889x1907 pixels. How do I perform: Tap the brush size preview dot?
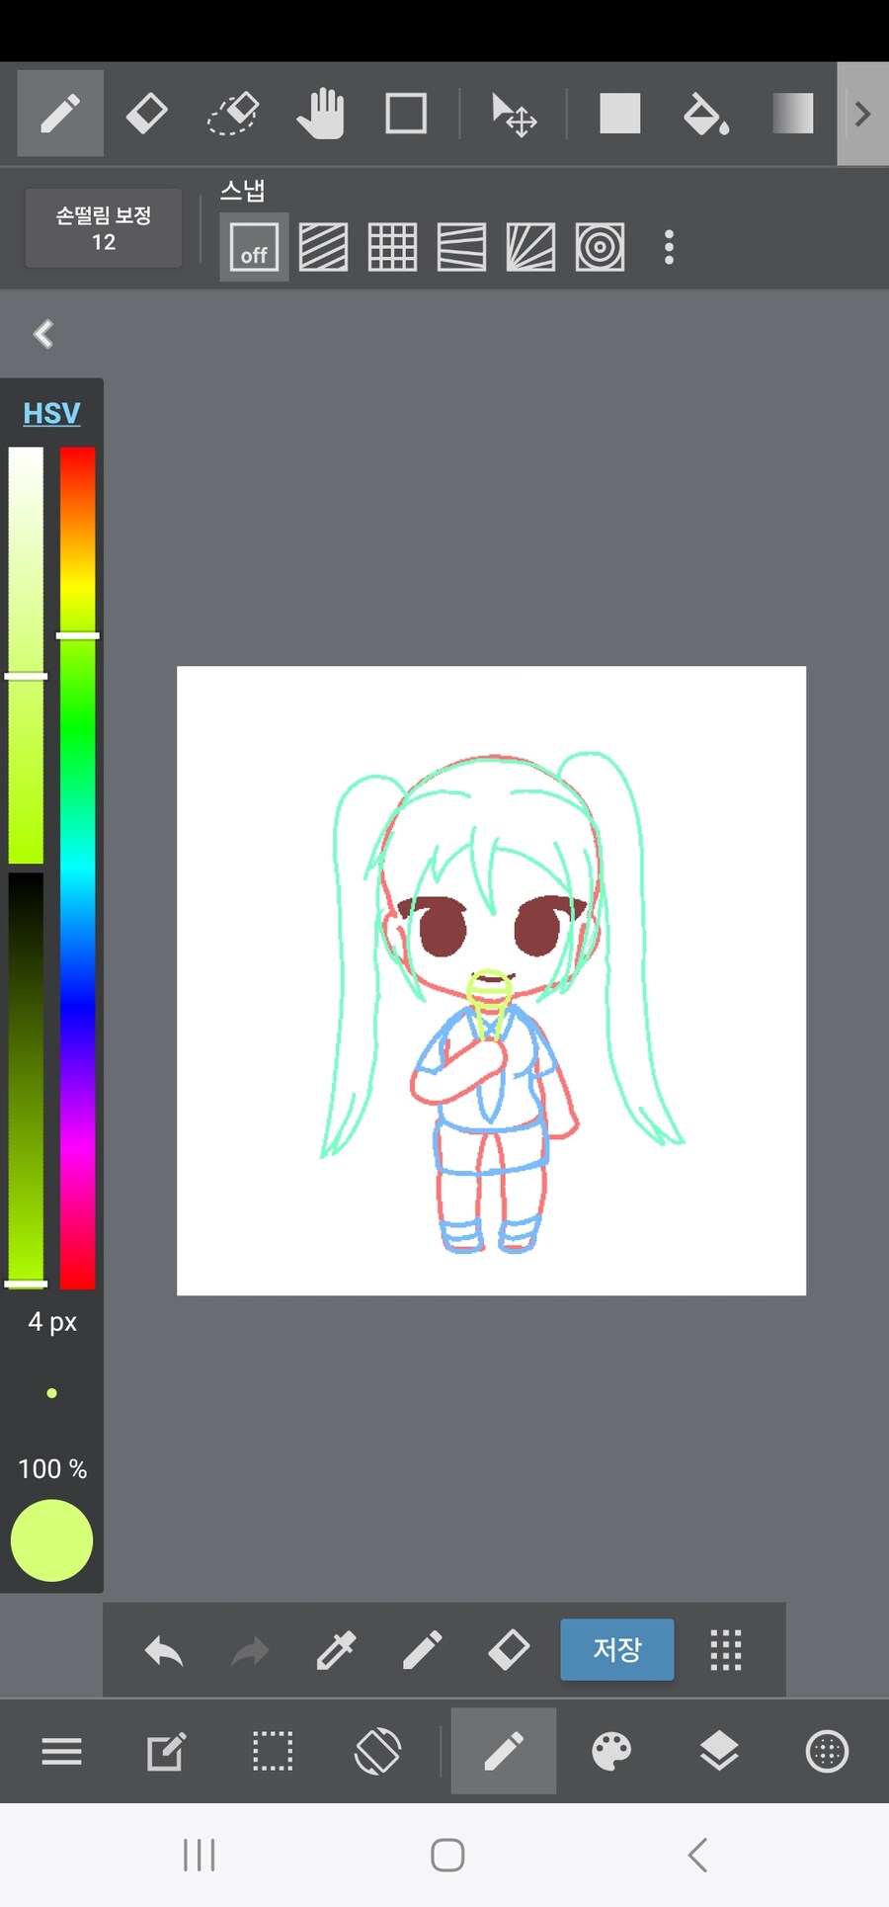coord(51,1393)
